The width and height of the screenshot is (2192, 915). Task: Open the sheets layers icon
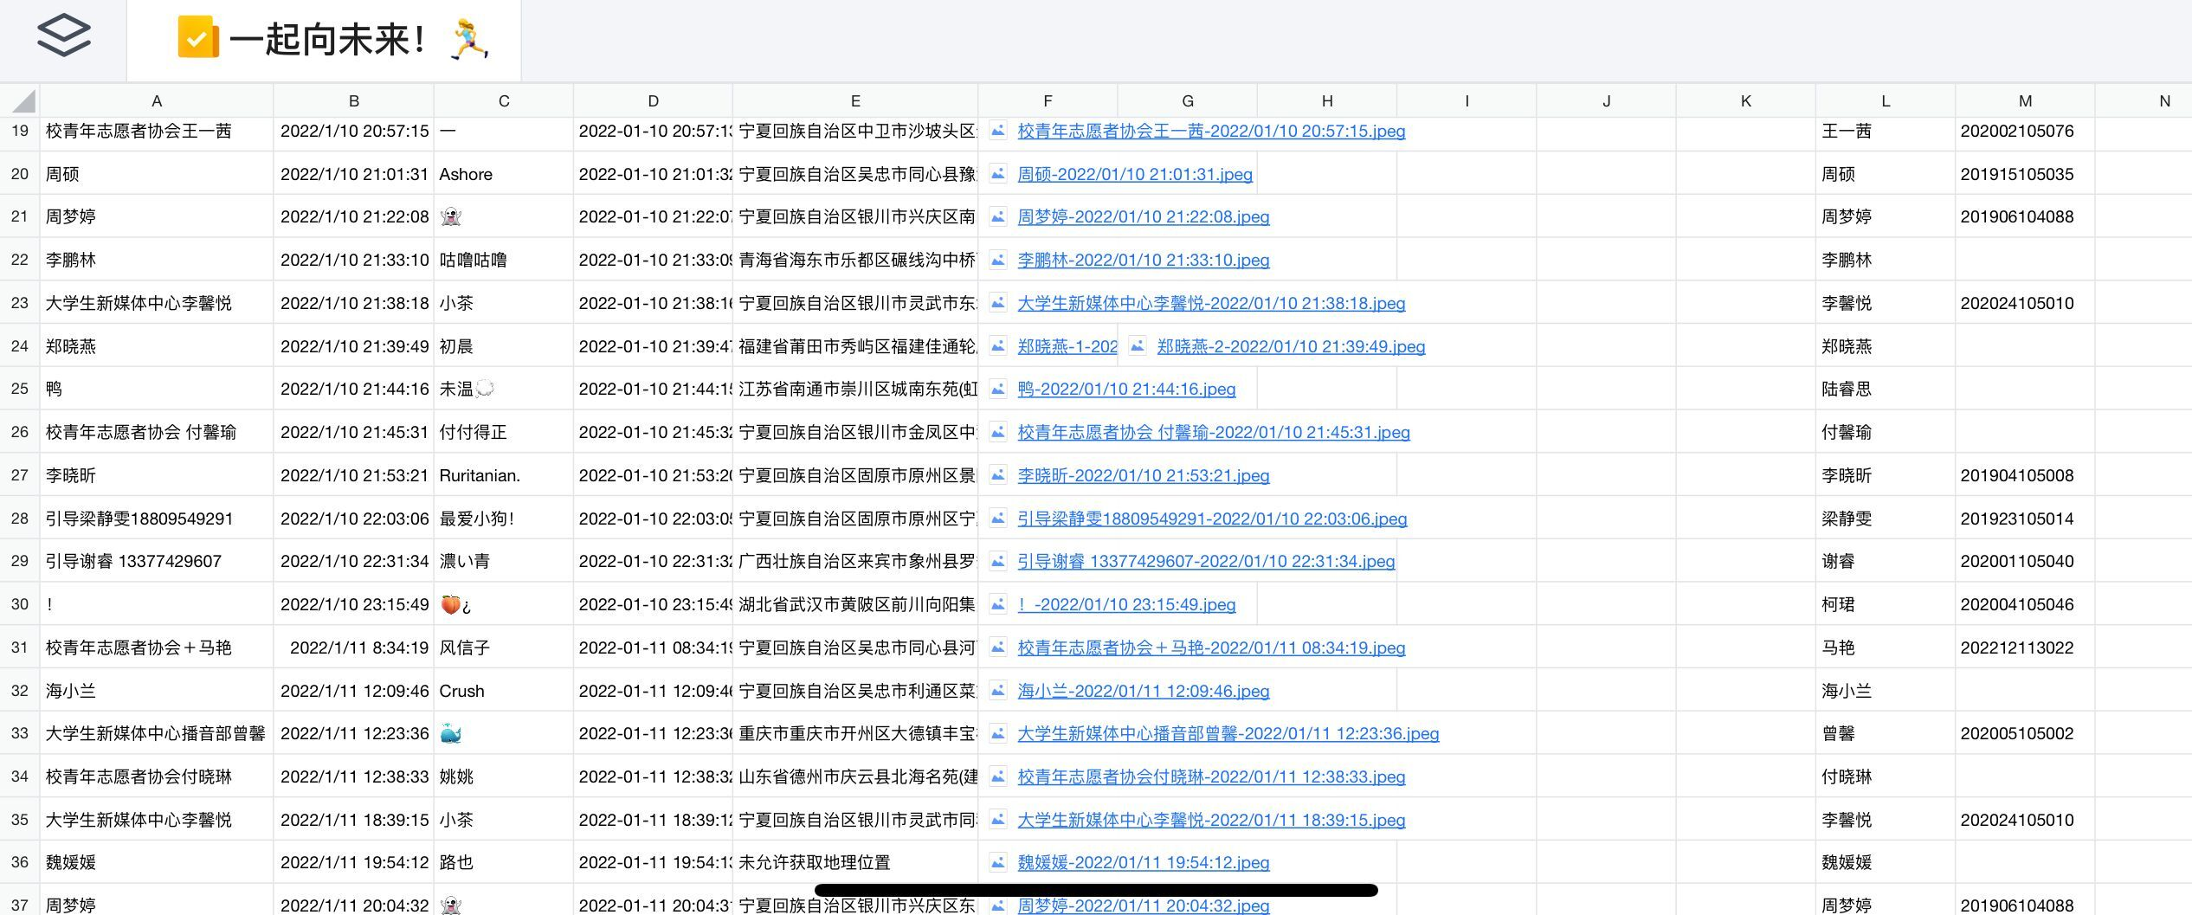63,36
